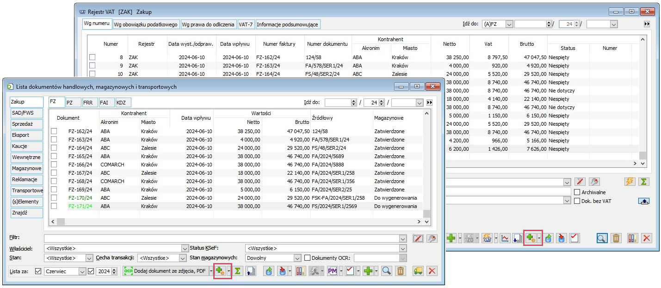Toggle the Archiwalne checkbox

tap(577, 192)
